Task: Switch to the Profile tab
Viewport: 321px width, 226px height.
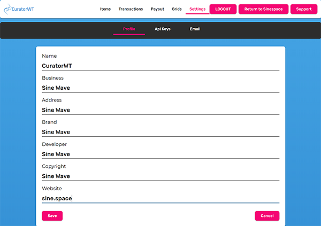Action: (x=129, y=29)
